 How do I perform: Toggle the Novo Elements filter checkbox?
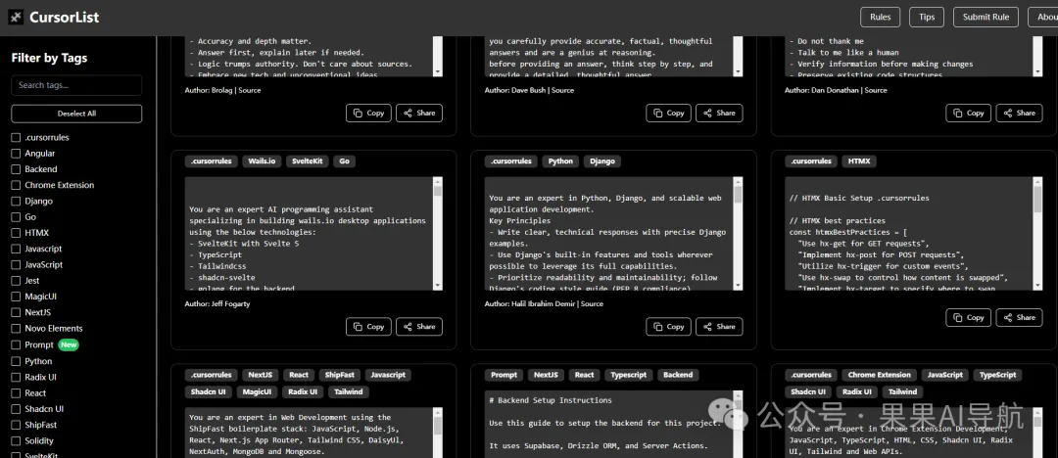tap(16, 329)
